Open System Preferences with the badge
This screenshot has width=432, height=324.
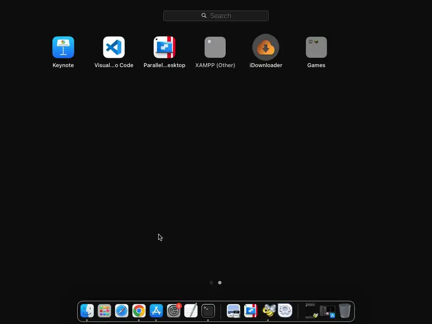coord(173,311)
